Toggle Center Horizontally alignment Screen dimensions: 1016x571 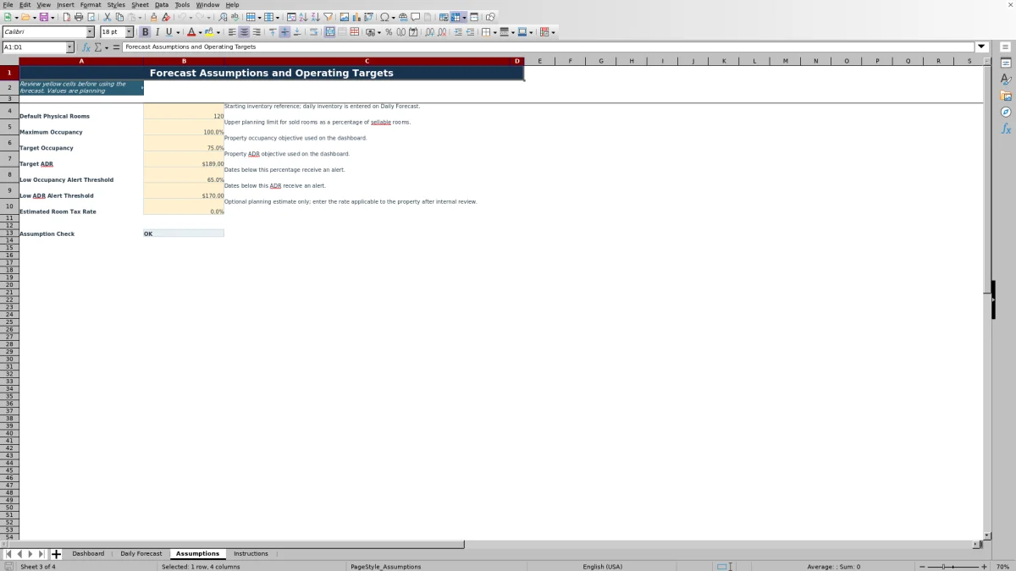click(244, 32)
